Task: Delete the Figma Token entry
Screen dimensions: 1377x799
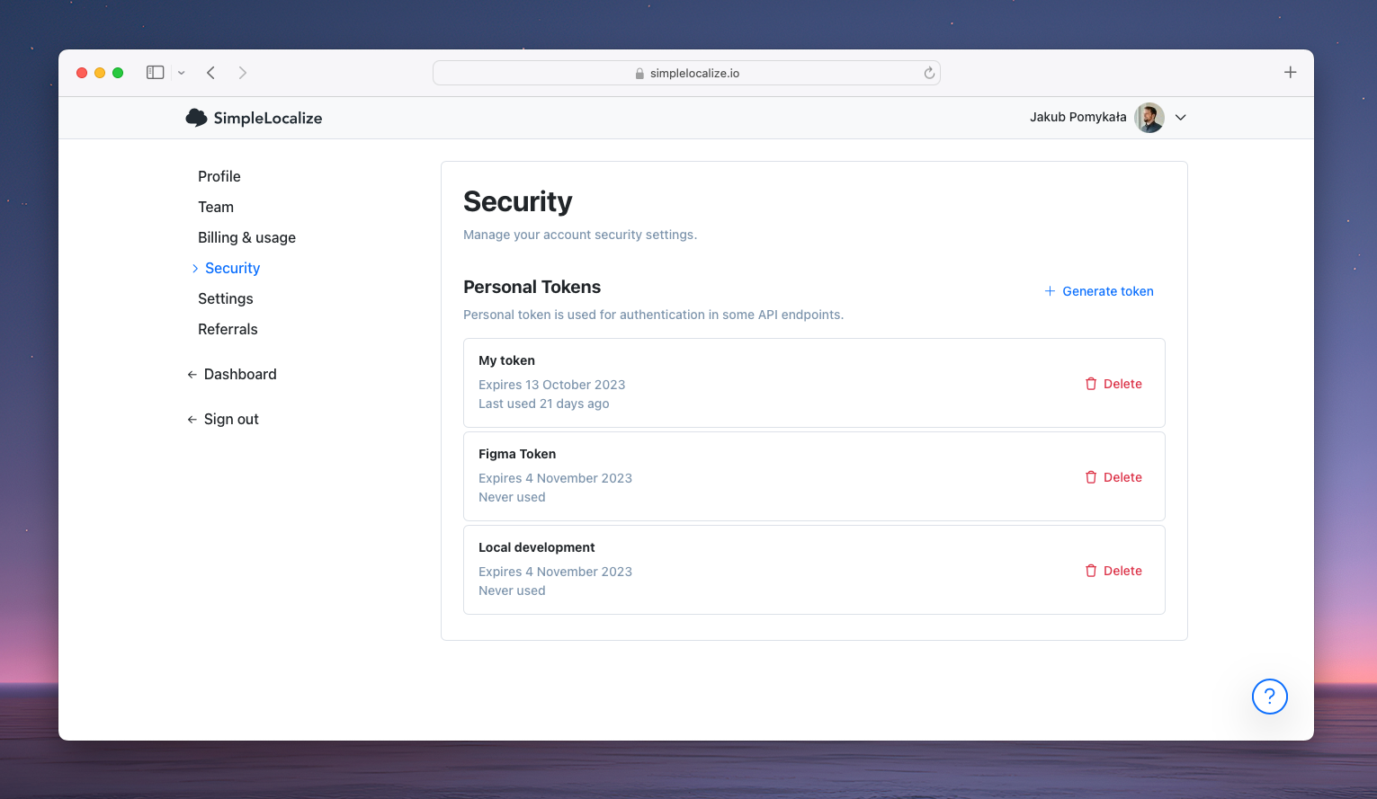Action: click(1113, 477)
